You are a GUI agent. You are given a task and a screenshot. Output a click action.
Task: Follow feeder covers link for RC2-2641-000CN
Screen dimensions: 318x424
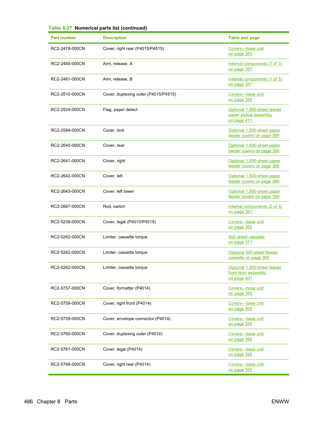click(254, 163)
